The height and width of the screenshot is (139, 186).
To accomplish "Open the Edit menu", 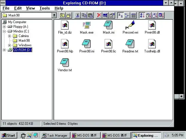I will [18, 8].
